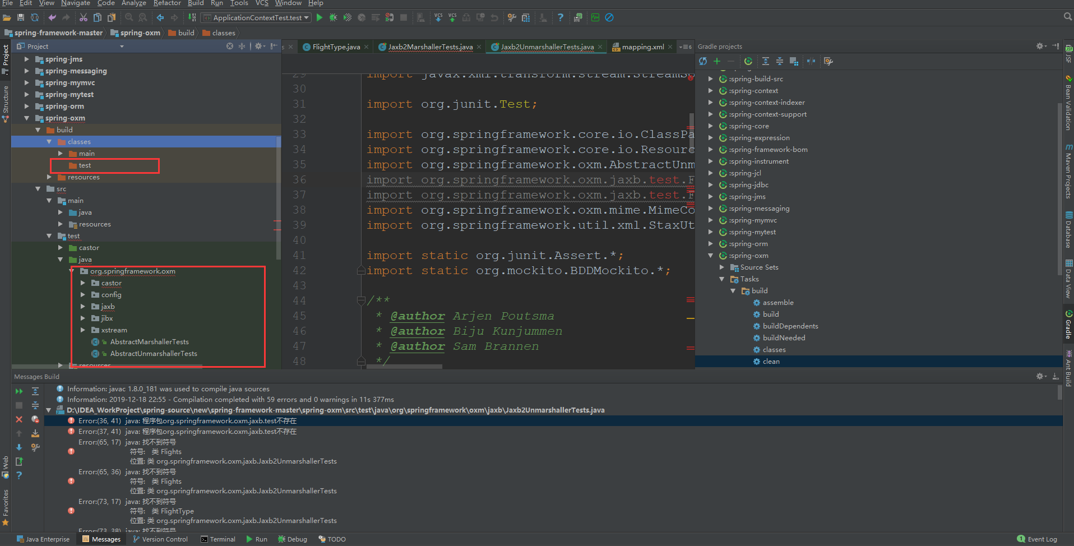The width and height of the screenshot is (1074, 546).
Task: Click Save All disk icon
Action: (21, 17)
